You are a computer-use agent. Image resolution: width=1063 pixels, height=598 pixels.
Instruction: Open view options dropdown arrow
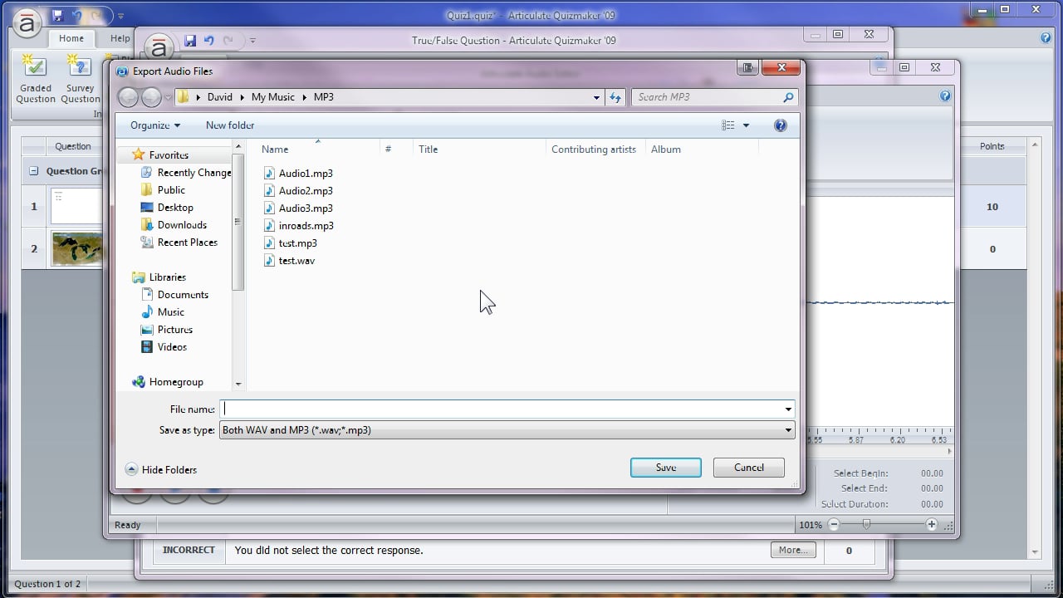point(746,125)
